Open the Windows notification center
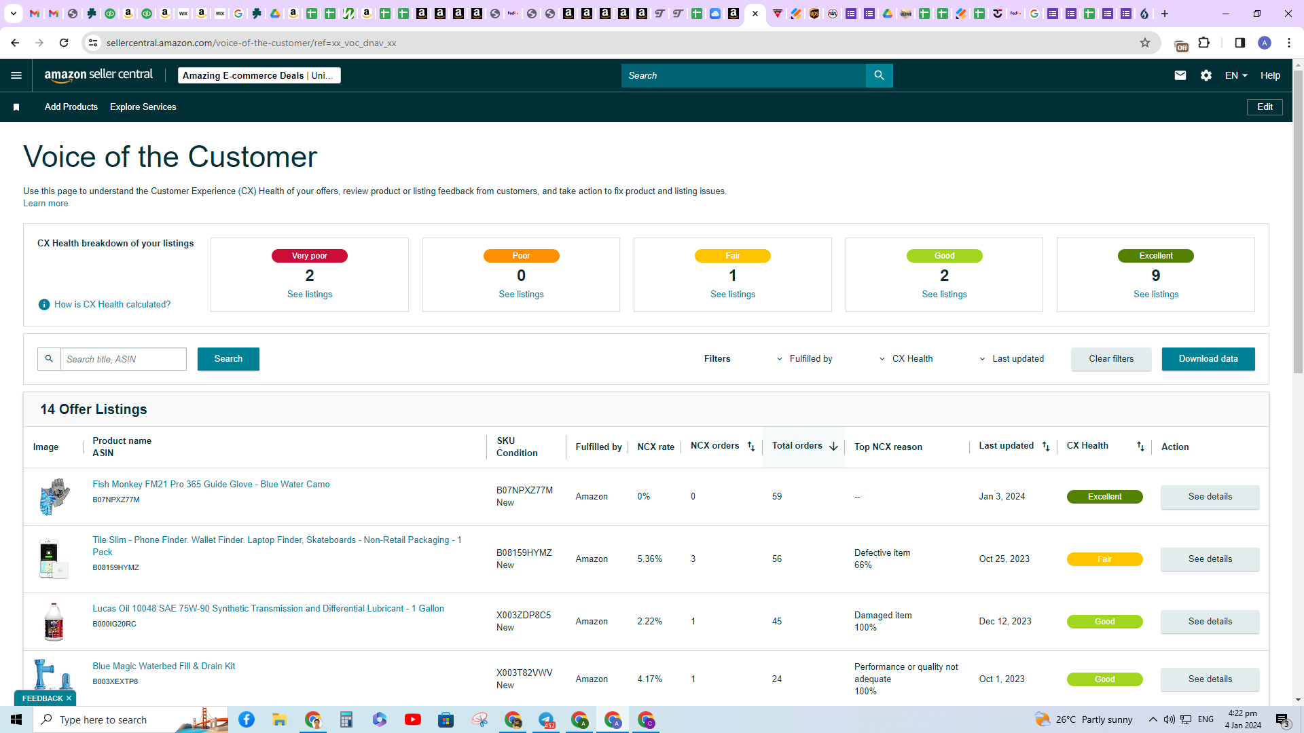The width and height of the screenshot is (1304, 733). [1282, 719]
